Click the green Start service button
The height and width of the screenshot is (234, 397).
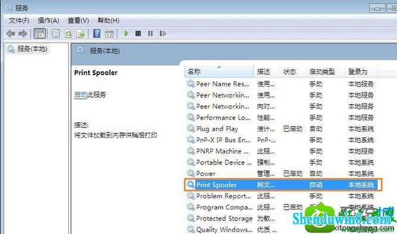pos(126,33)
